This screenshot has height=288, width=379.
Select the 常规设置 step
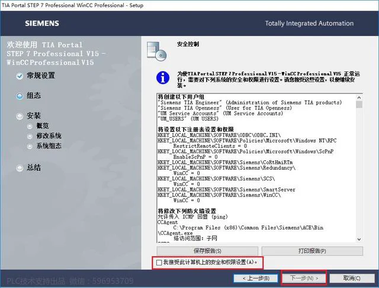point(41,76)
